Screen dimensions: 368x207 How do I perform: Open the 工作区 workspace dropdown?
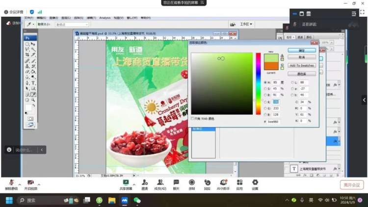point(246,24)
